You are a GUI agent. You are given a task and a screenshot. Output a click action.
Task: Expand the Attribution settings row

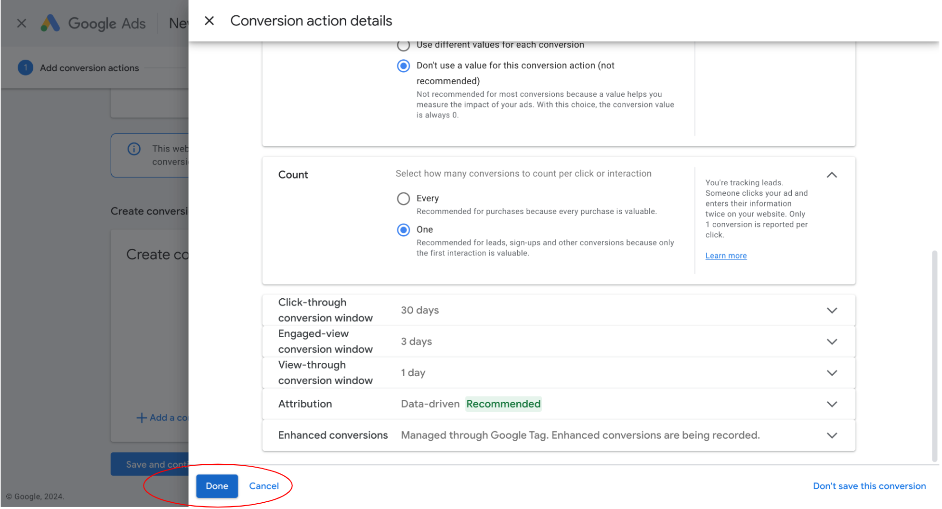[832, 405]
